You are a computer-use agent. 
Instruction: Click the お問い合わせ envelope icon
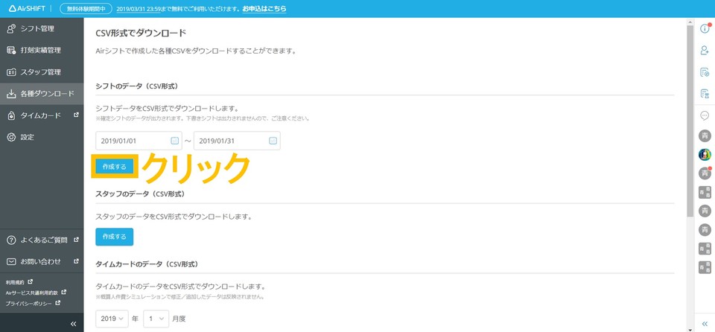tap(11, 261)
